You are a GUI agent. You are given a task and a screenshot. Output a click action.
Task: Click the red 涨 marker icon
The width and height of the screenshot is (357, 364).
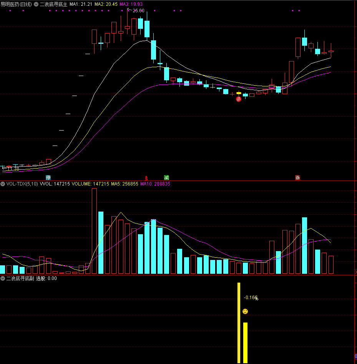(x=297, y=178)
